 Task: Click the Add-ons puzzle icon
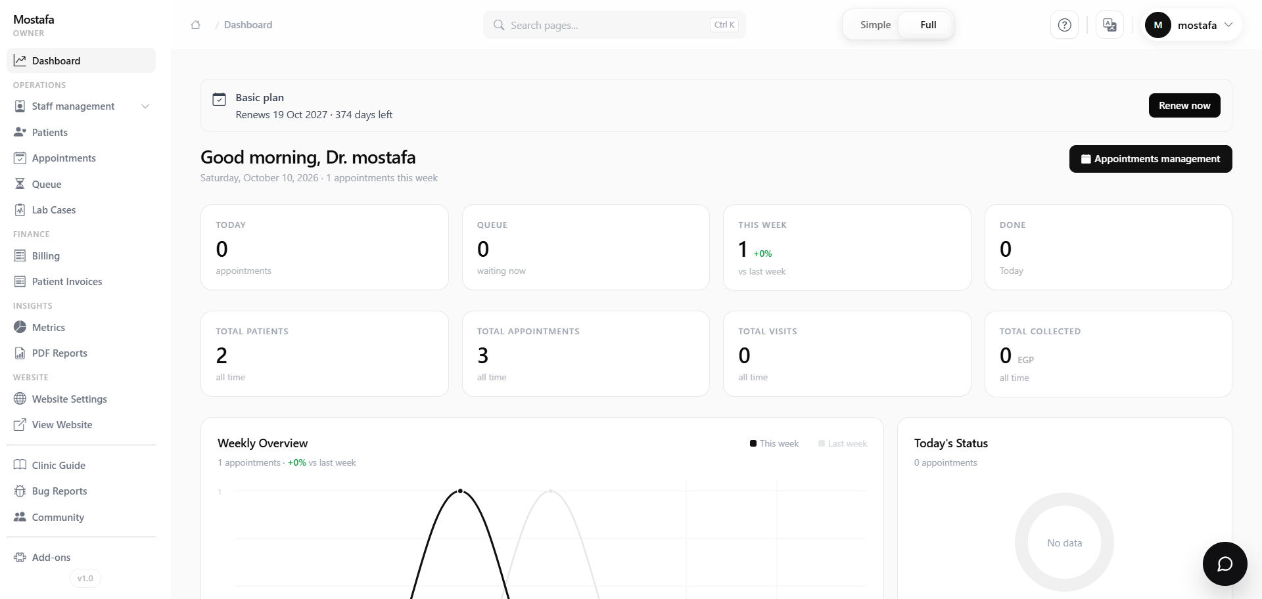click(20, 557)
